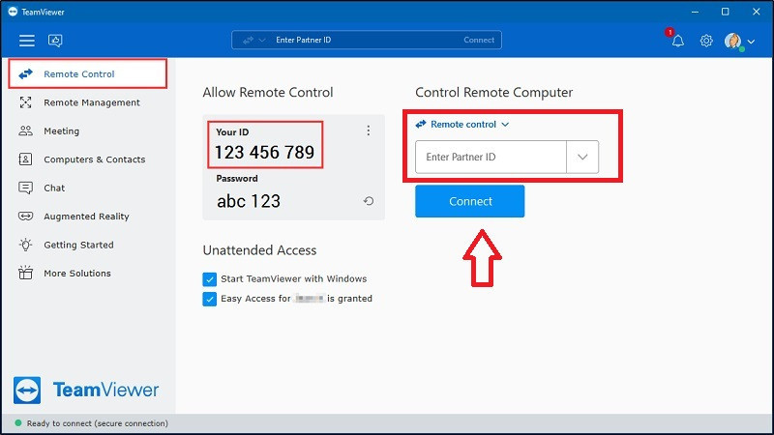
Task: Click the password abc 123
Action: [249, 201]
